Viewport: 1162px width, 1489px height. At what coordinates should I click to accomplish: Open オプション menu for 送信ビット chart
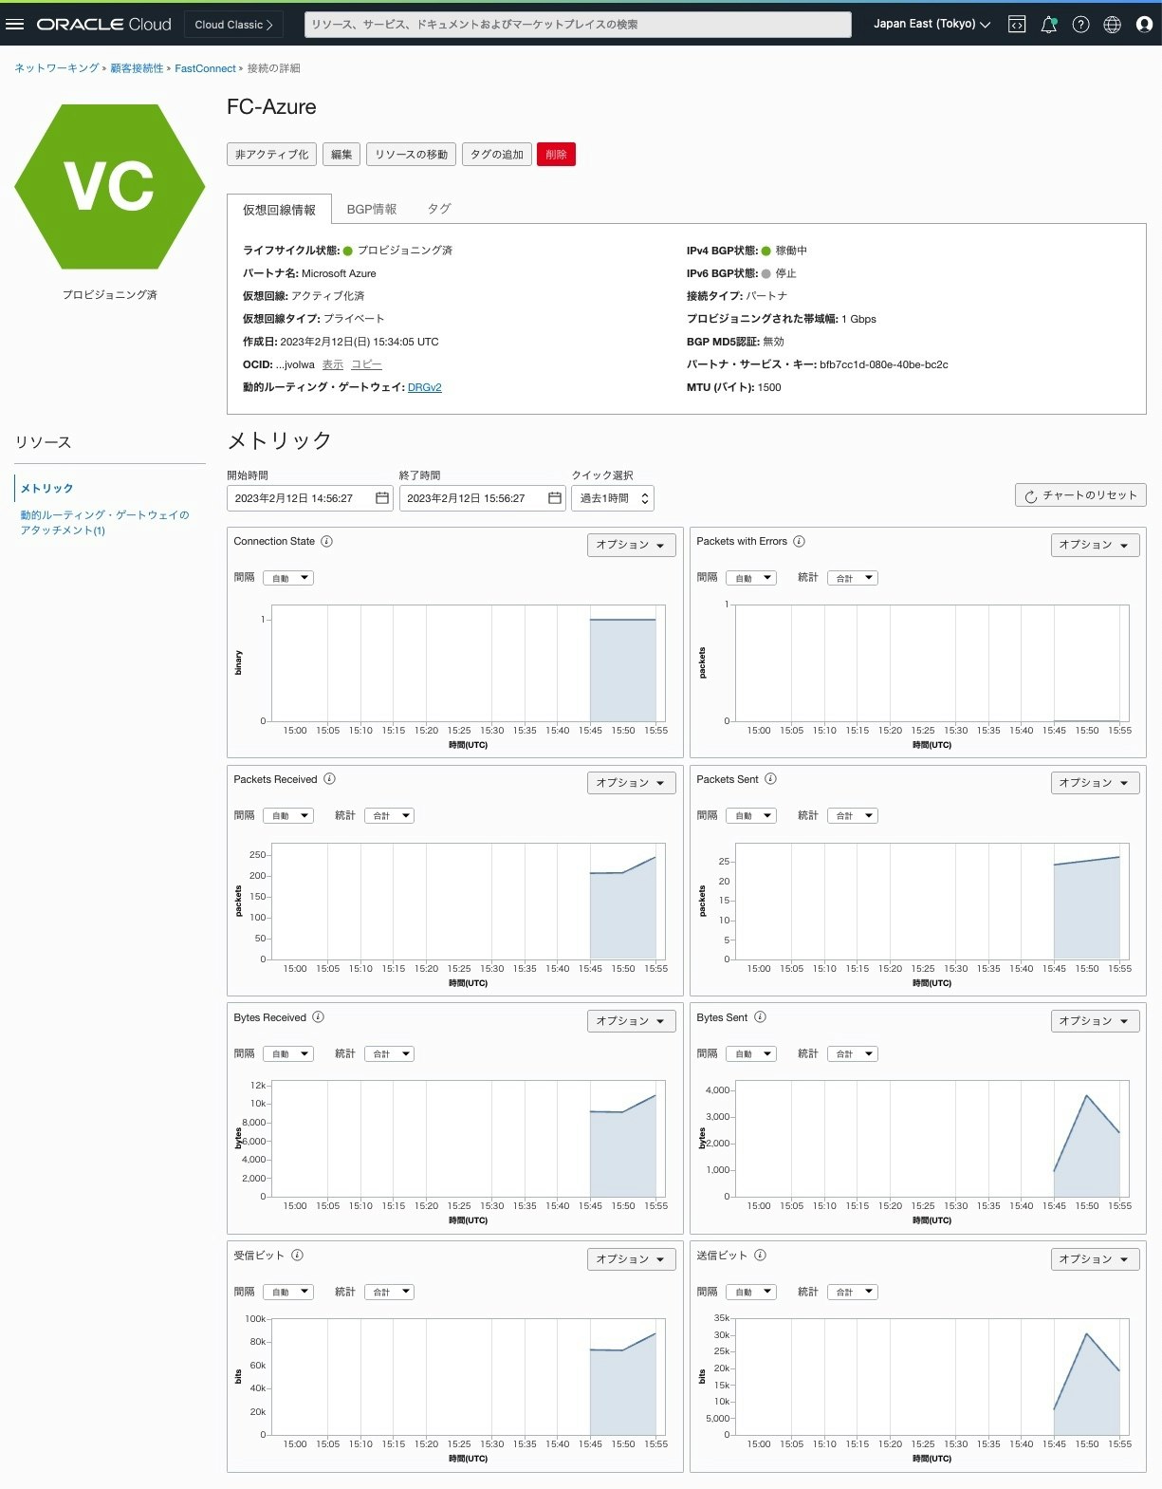coord(1095,1259)
